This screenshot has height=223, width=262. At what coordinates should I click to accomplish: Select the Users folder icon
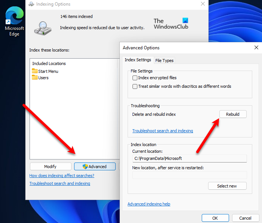pyautogui.click(x=34, y=77)
